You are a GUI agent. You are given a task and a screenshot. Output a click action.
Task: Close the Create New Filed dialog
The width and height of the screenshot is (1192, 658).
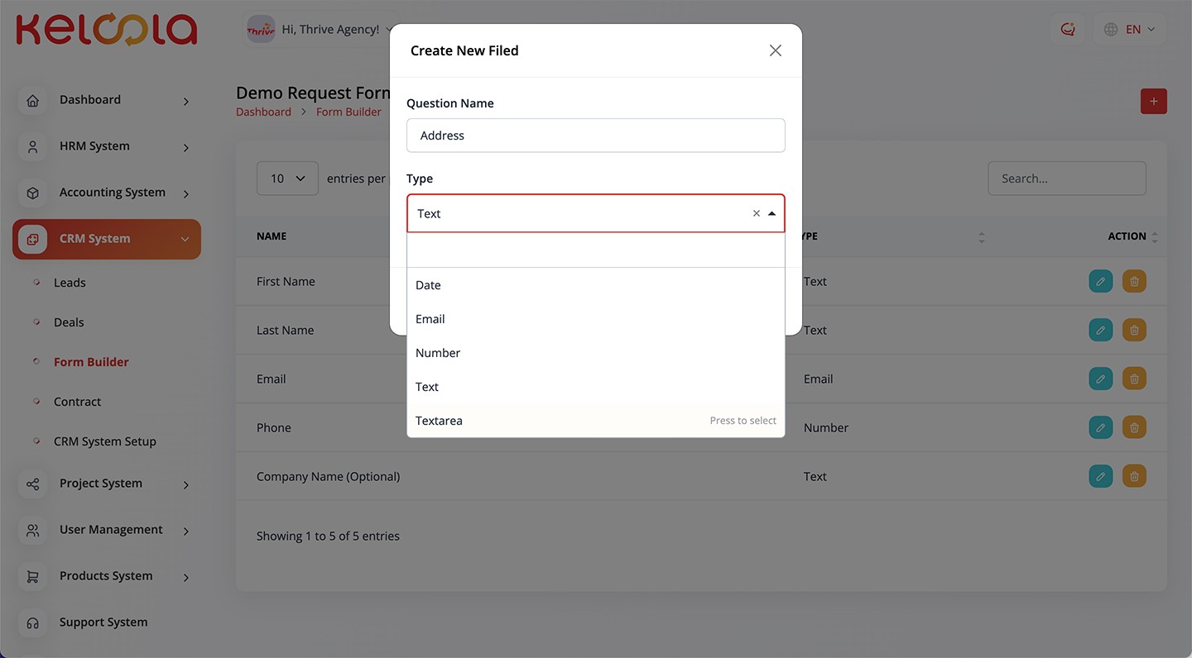(x=775, y=50)
